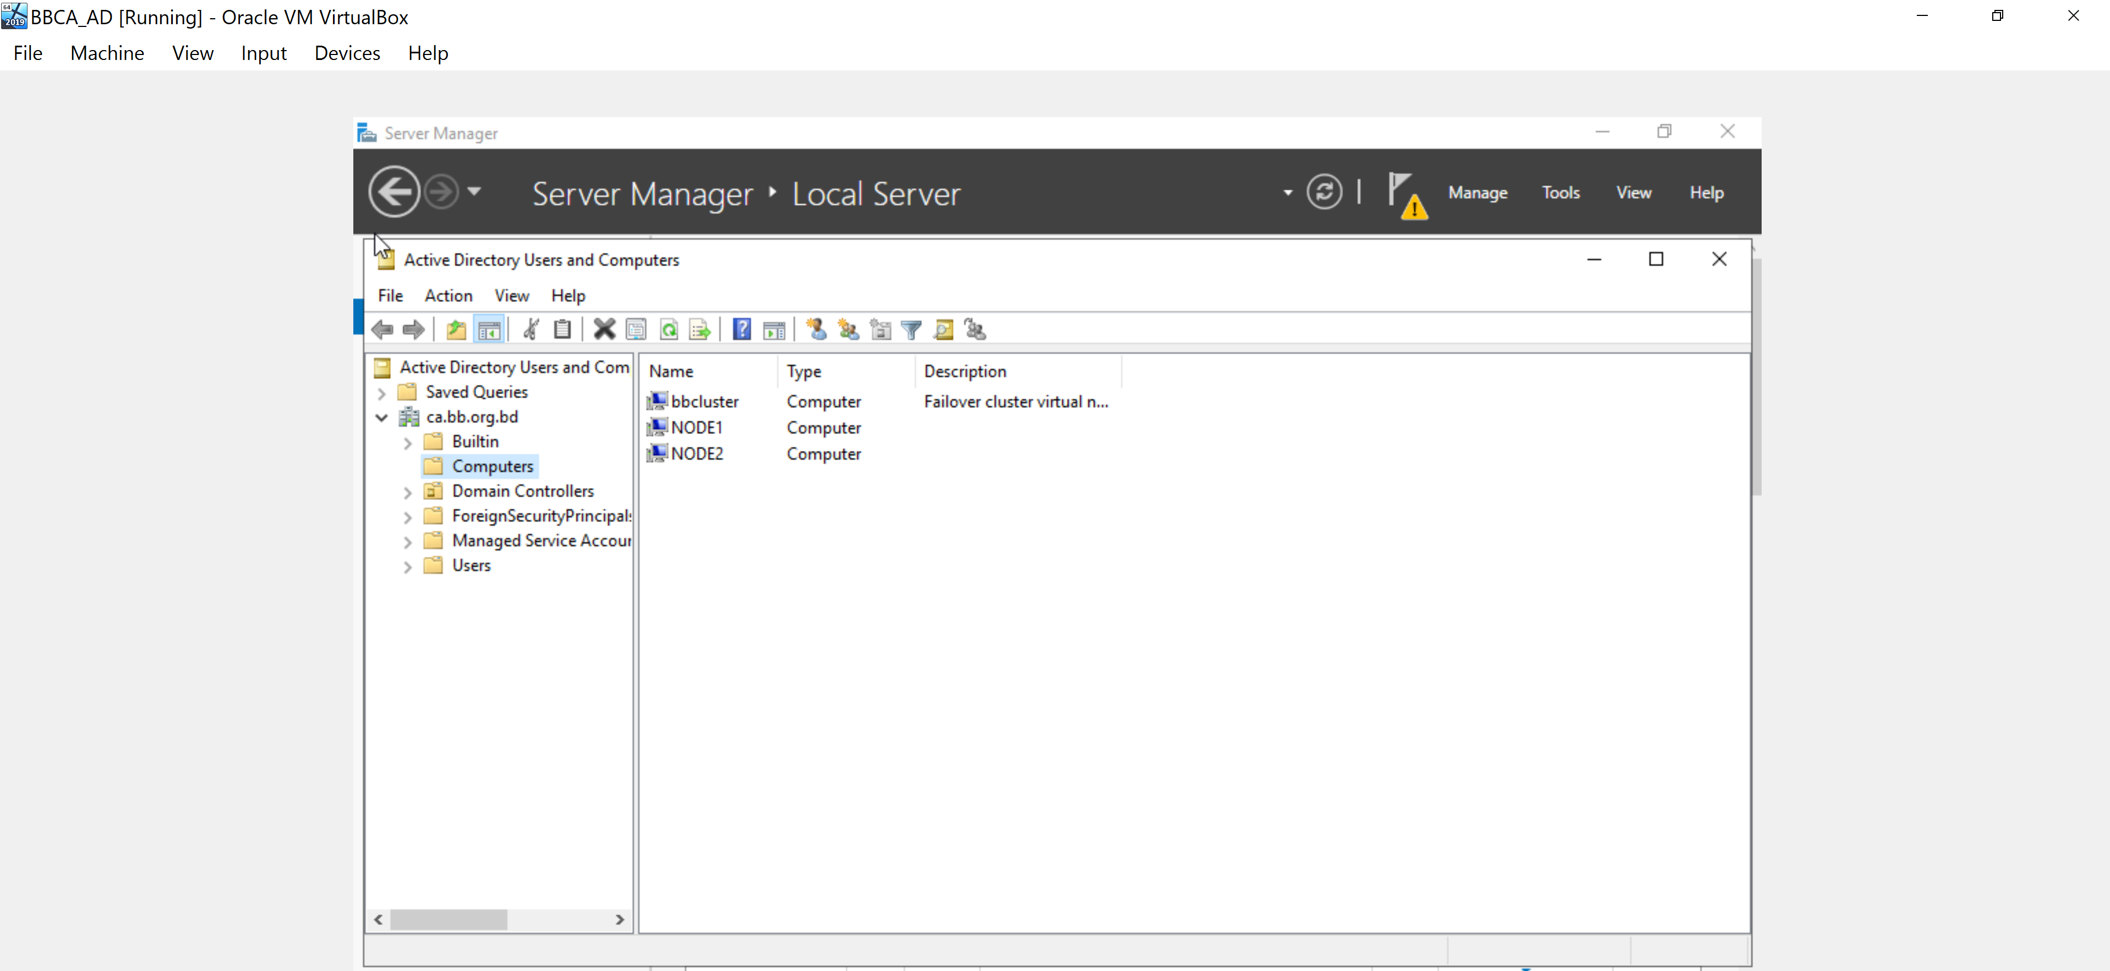Click Add to group icon
Image resolution: width=2110 pixels, height=971 pixels.
976,330
